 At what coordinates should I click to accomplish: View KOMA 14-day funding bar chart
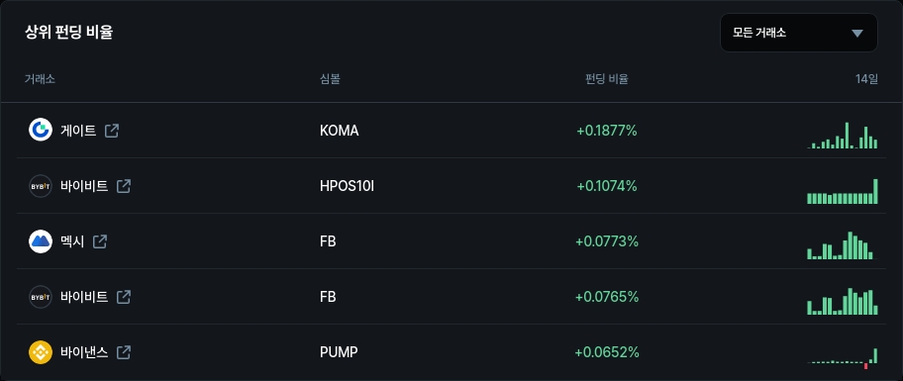click(x=843, y=136)
